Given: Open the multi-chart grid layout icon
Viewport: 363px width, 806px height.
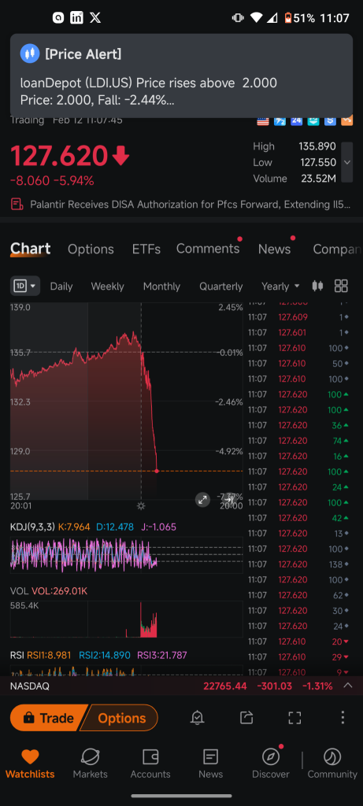Looking at the screenshot, I should [x=341, y=286].
